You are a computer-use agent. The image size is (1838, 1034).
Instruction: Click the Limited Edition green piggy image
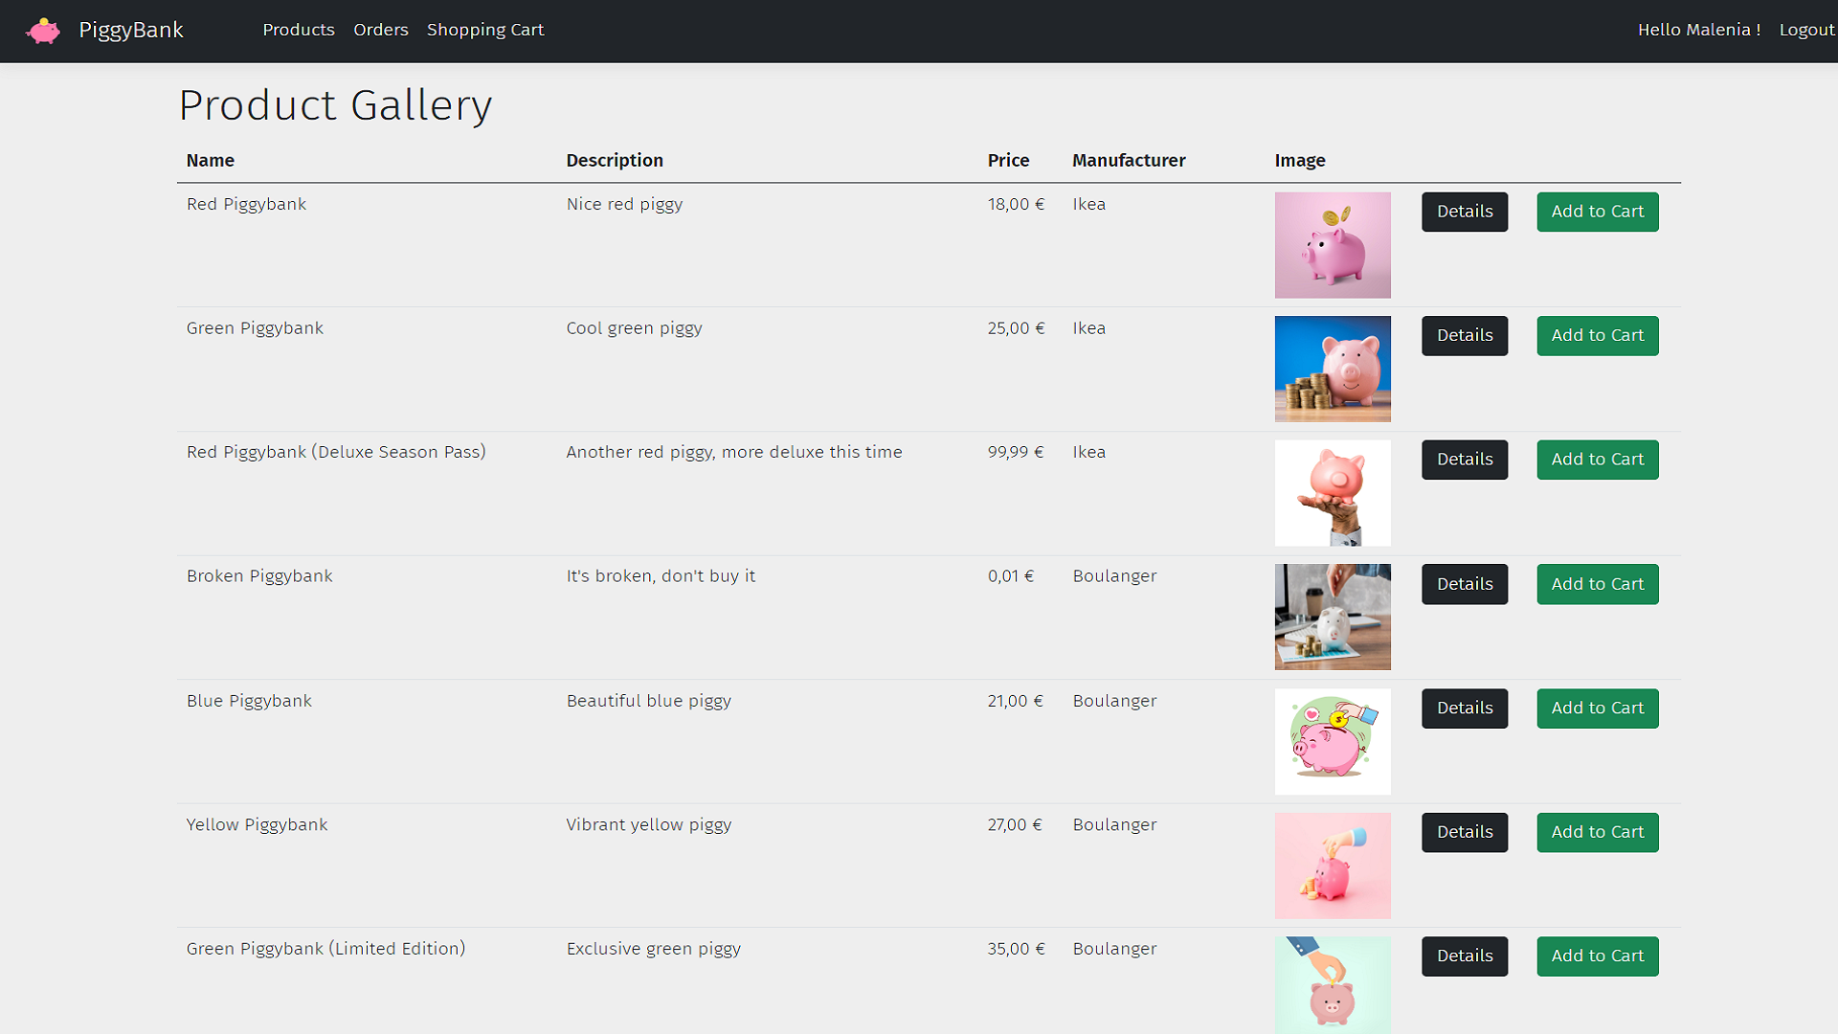1332,984
